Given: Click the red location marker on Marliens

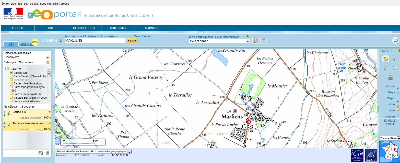Looking at the screenshot, I should [x=249, y=122].
